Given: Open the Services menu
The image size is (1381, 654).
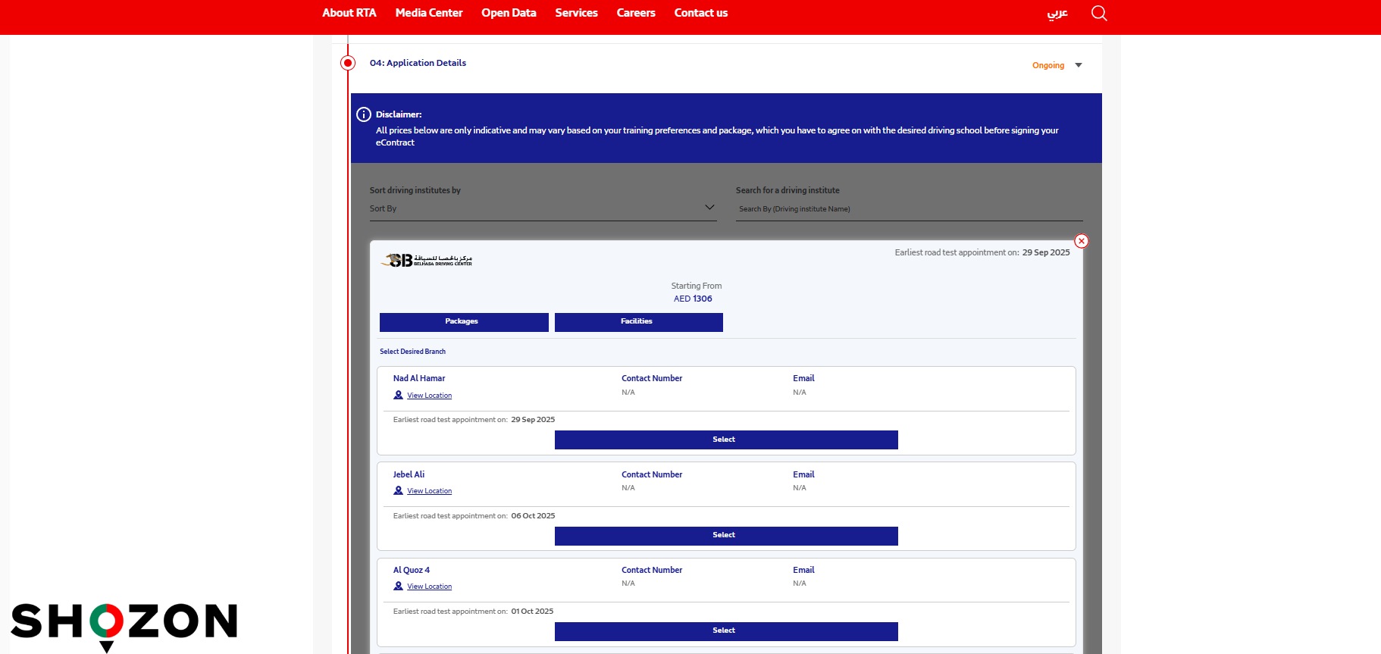Looking at the screenshot, I should [576, 13].
